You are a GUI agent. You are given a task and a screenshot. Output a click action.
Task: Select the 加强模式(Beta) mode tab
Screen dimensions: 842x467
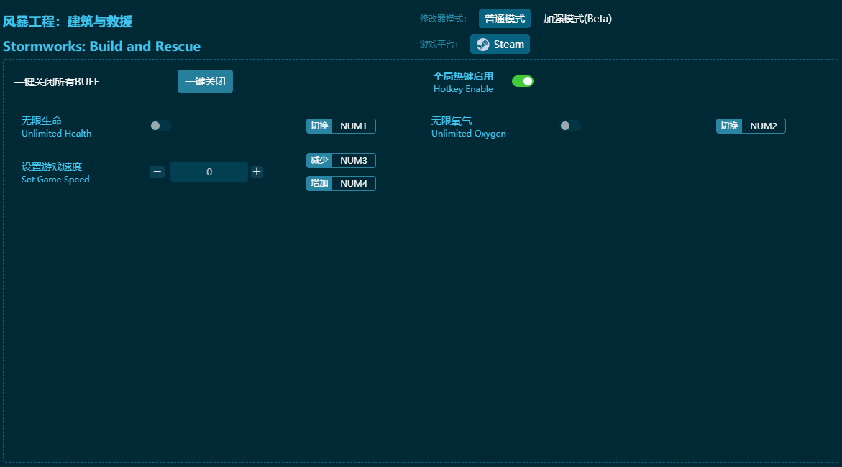[x=577, y=19]
